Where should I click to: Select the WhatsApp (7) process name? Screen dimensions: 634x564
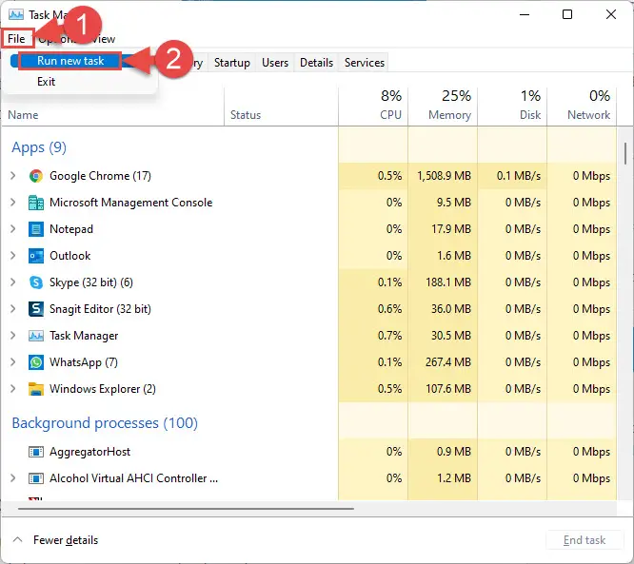(x=84, y=362)
